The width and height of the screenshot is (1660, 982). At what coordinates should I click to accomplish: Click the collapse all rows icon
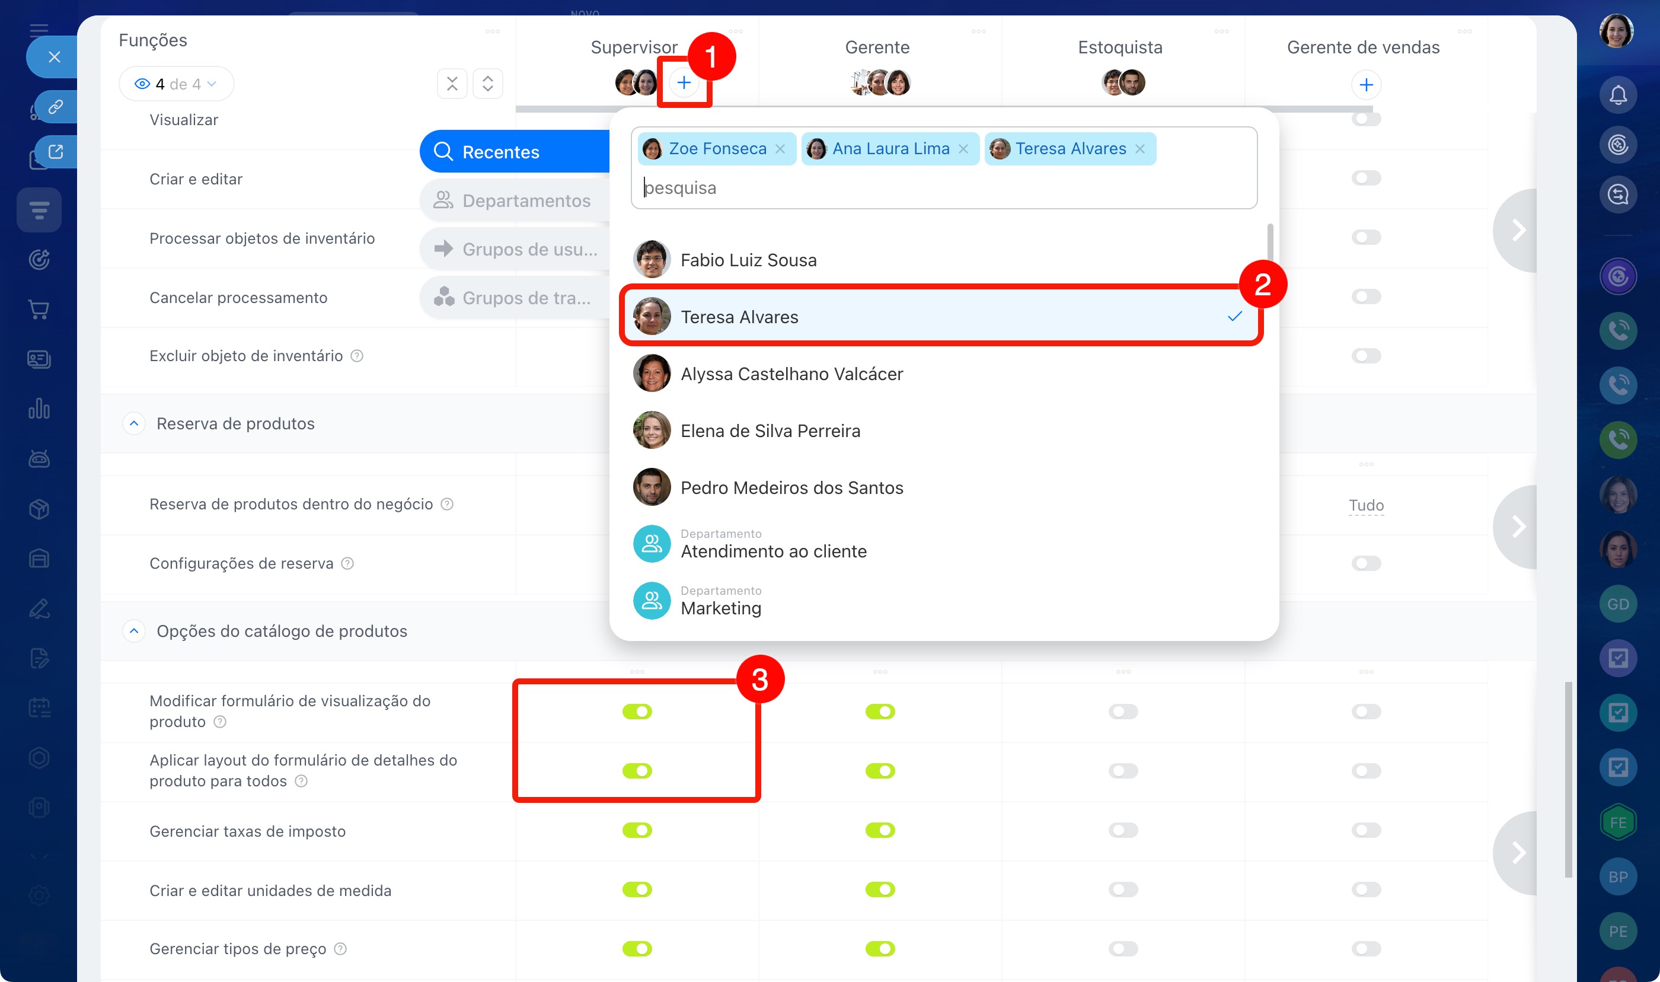pyautogui.click(x=452, y=84)
